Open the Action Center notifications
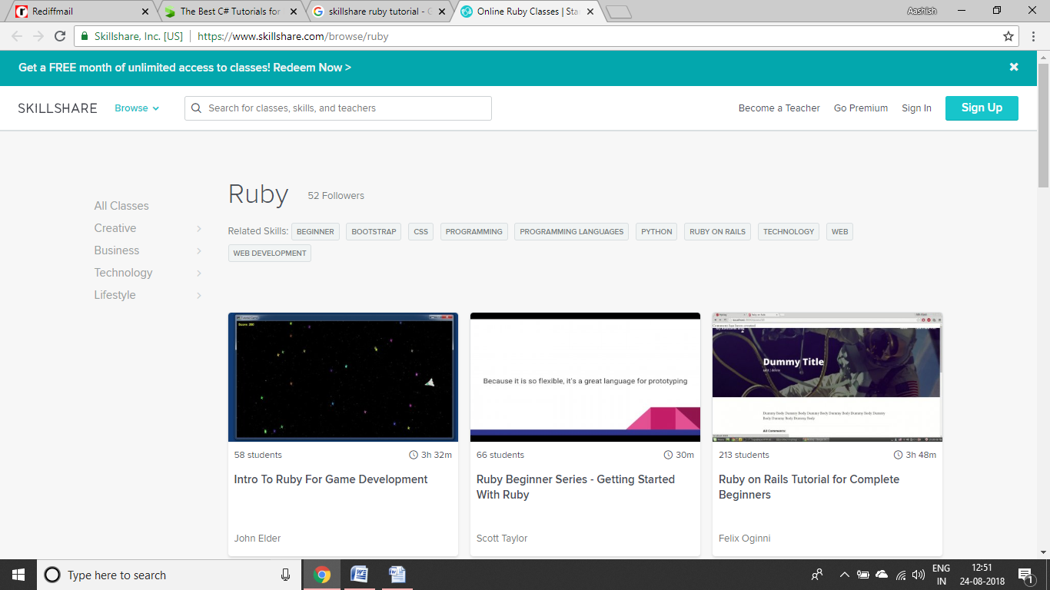Screen dimensions: 1050x590 click(1025, 575)
